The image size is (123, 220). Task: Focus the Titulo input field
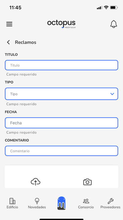[x=61, y=65]
